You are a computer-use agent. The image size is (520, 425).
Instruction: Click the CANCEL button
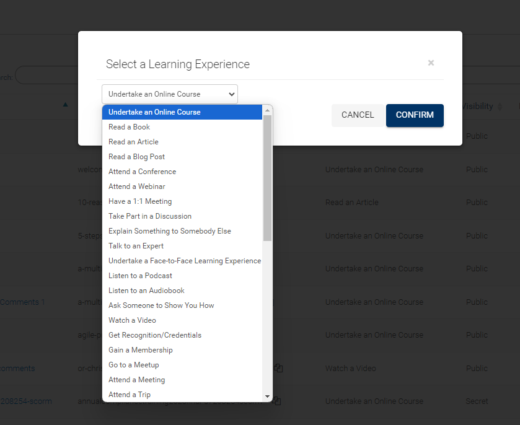358,115
